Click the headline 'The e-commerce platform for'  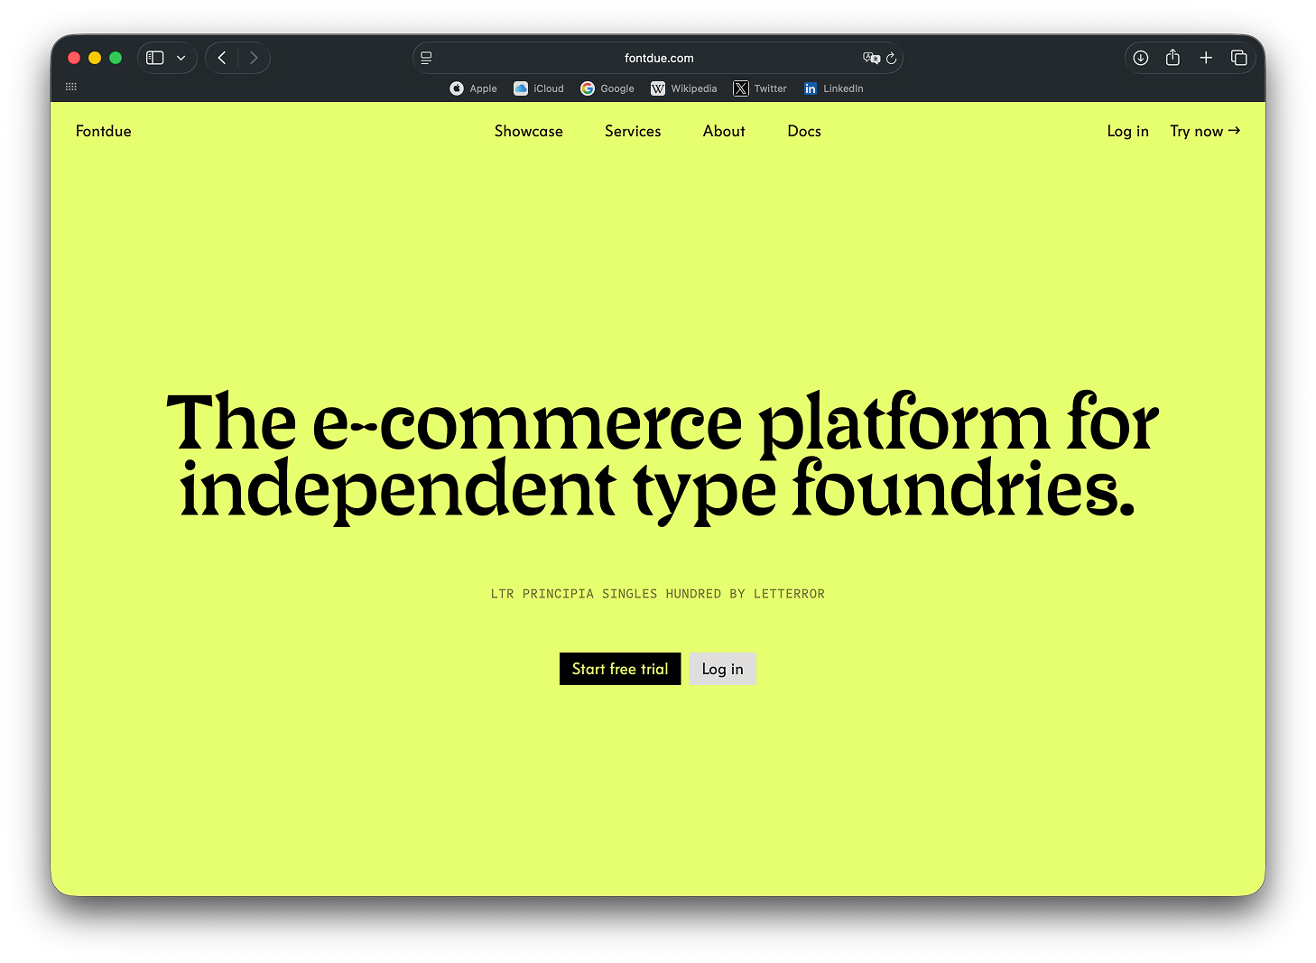click(x=663, y=422)
